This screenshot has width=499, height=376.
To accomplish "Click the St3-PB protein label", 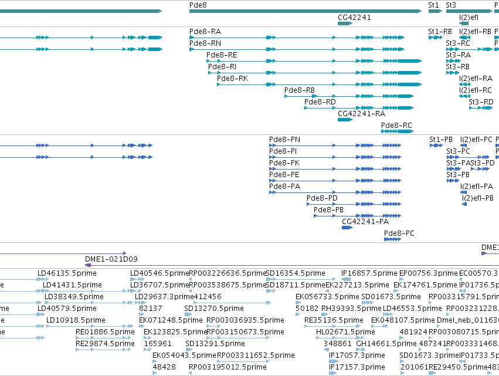I will click(458, 175).
